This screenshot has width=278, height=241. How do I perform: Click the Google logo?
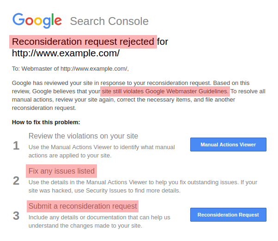point(37,20)
